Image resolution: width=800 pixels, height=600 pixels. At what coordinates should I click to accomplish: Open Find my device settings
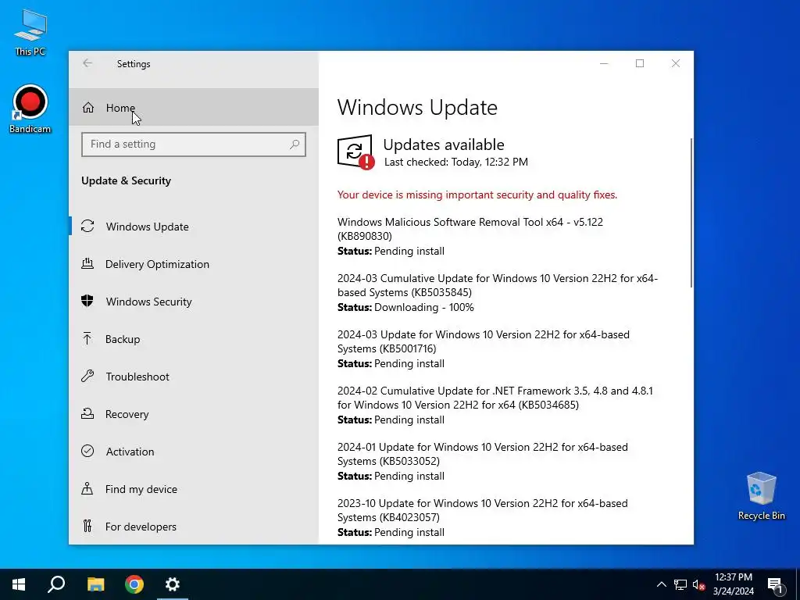(x=194, y=489)
